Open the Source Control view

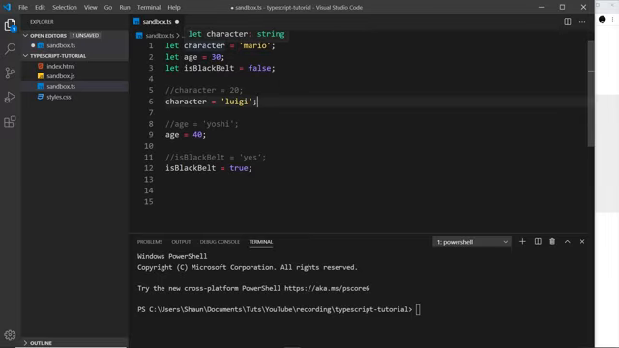click(x=10, y=73)
